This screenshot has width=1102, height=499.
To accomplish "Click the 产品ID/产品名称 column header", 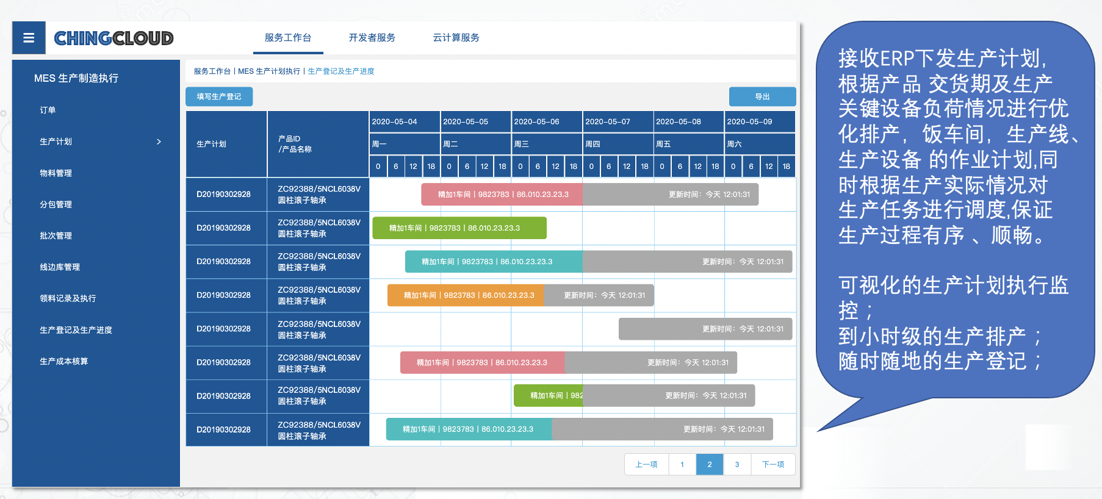I will click(318, 144).
